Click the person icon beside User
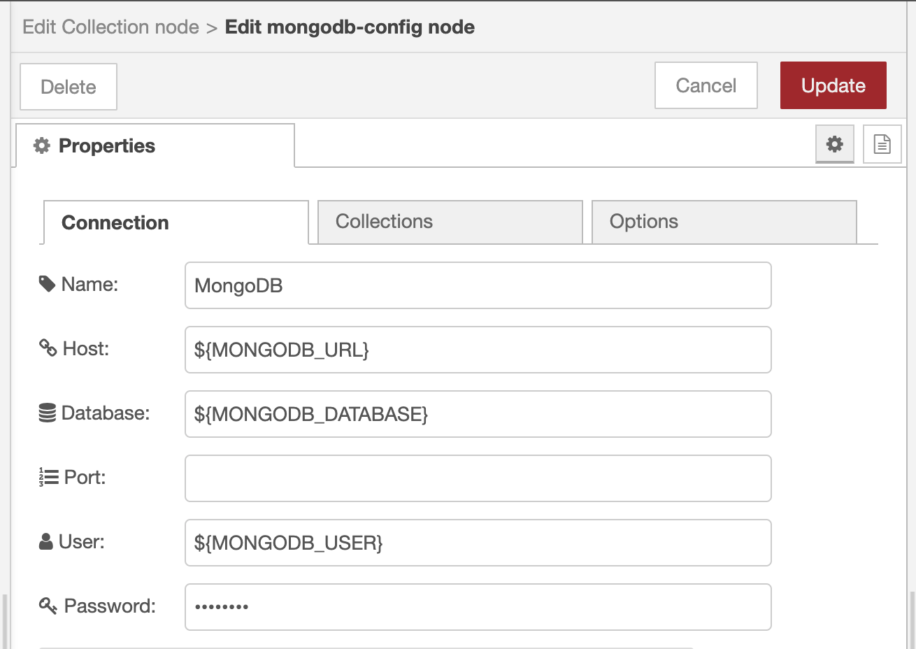916x649 pixels. (x=46, y=541)
